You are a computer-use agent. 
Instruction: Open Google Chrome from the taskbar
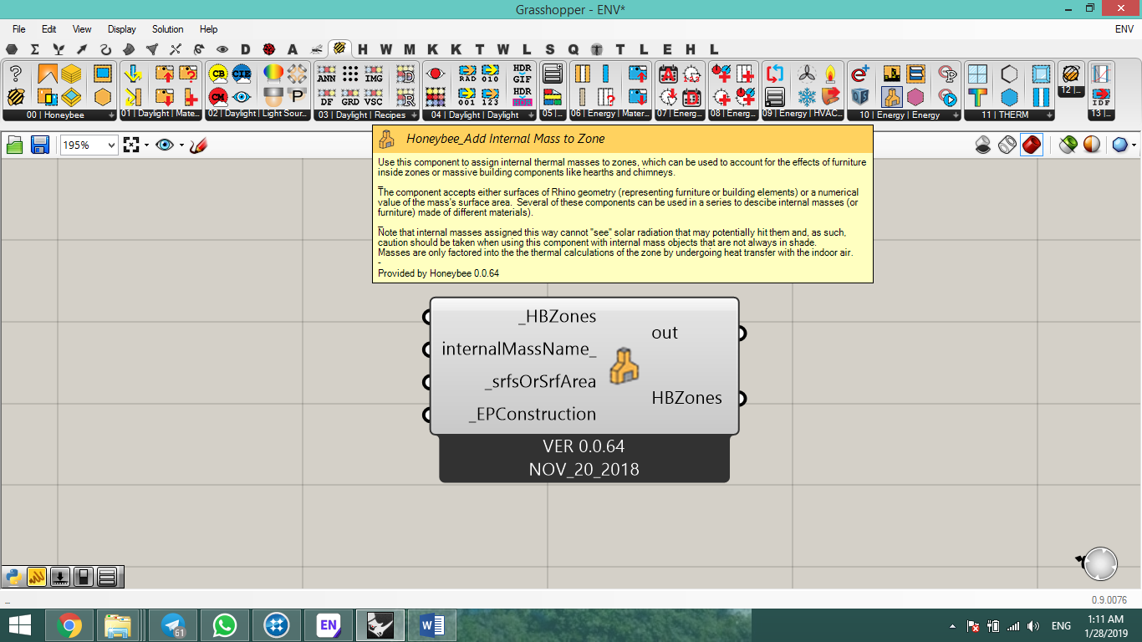coord(69,625)
